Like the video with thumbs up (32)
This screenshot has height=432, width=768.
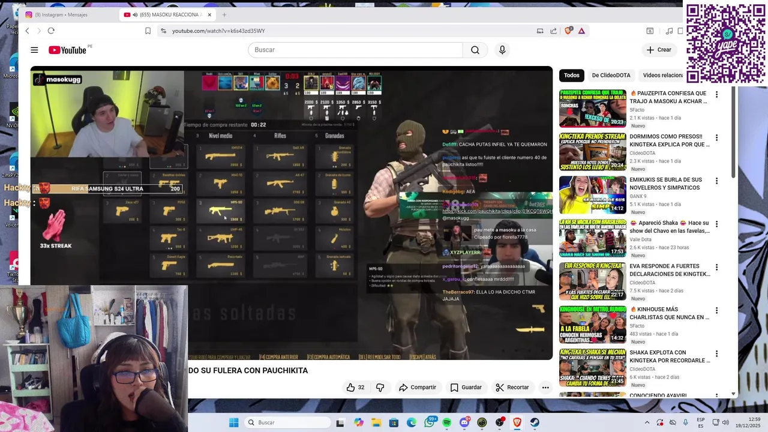pos(355,388)
